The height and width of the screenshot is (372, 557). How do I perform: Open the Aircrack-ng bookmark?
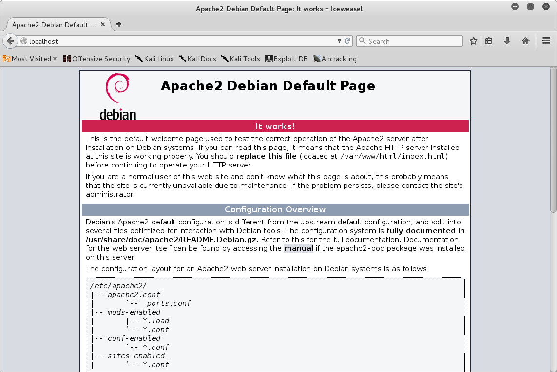click(335, 59)
